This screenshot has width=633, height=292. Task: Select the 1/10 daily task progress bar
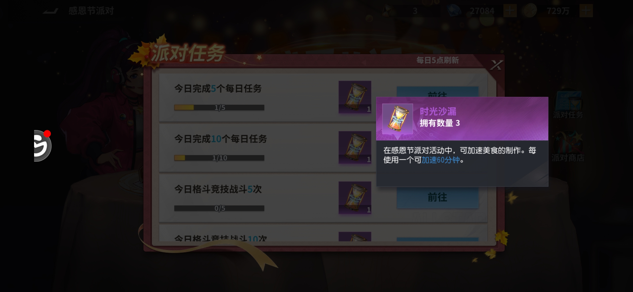[x=219, y=158]
